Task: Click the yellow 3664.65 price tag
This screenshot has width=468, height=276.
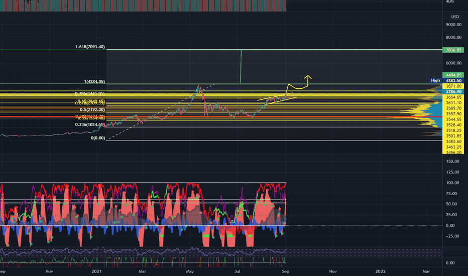Action: click(x=453, y=97)
